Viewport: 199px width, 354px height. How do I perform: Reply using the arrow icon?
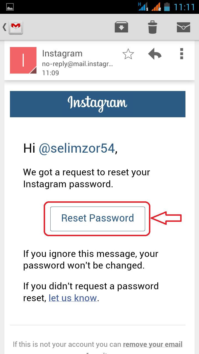tap(155, 54)
